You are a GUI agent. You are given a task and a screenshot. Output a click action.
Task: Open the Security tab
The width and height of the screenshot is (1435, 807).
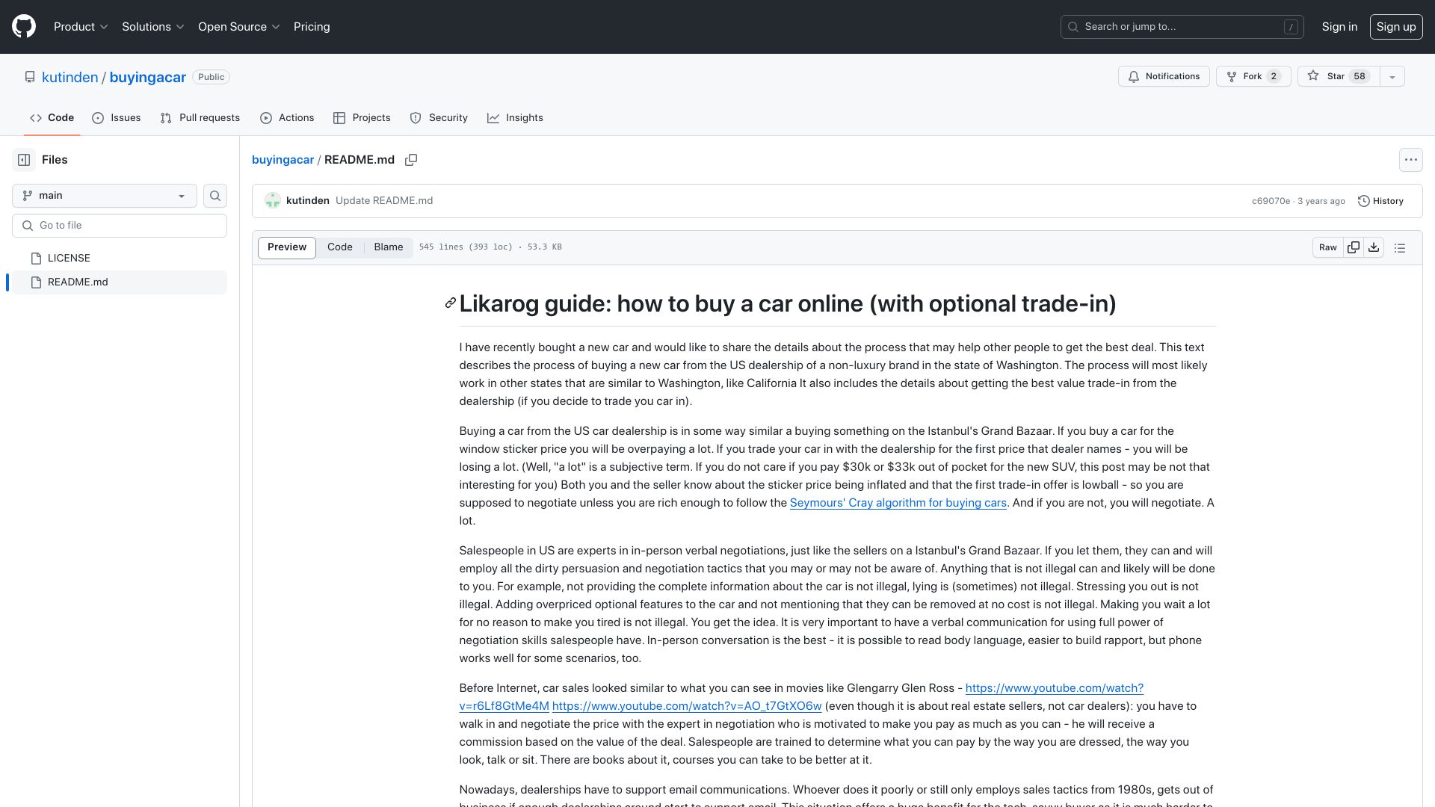tap(439, 118)
